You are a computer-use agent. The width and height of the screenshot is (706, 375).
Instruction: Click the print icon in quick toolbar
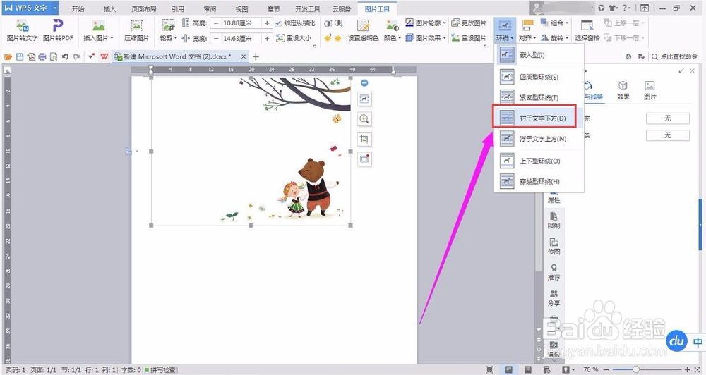pos(42,56)
